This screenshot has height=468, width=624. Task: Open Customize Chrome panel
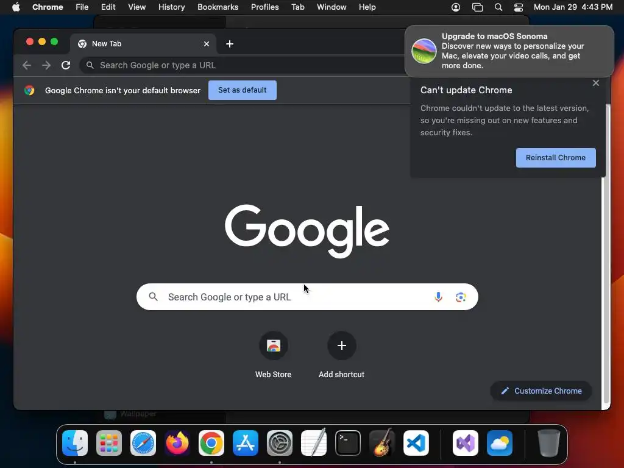[x=541, y=391]
